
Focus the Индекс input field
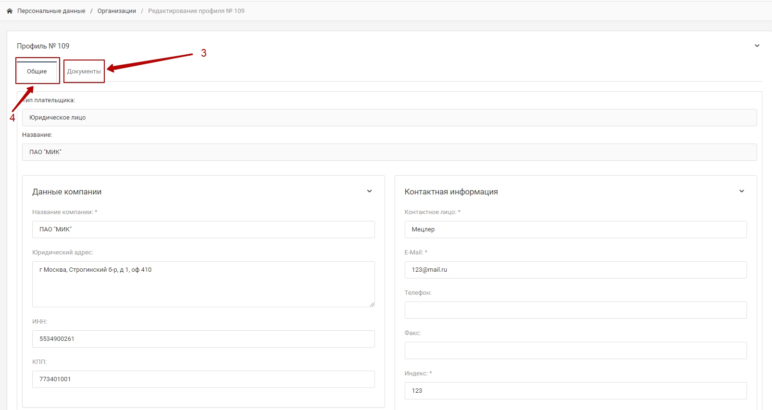point(576,391)
